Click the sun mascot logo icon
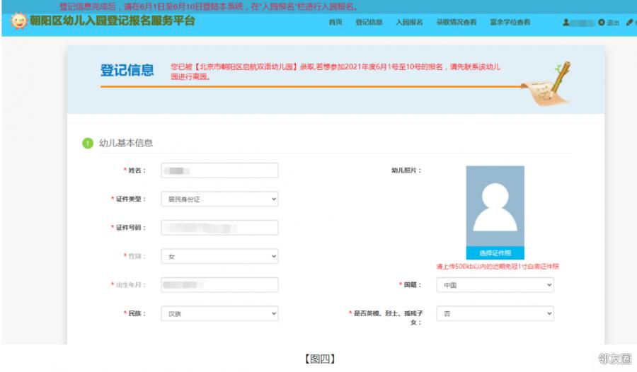Image resolution: width=637 pixels, height=372 pixels. pyautogui.click(x=18, y=21)
